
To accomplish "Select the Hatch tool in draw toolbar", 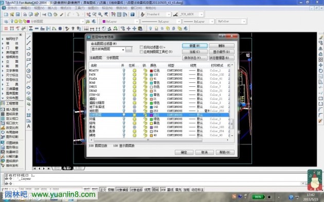I will [28, 115].
